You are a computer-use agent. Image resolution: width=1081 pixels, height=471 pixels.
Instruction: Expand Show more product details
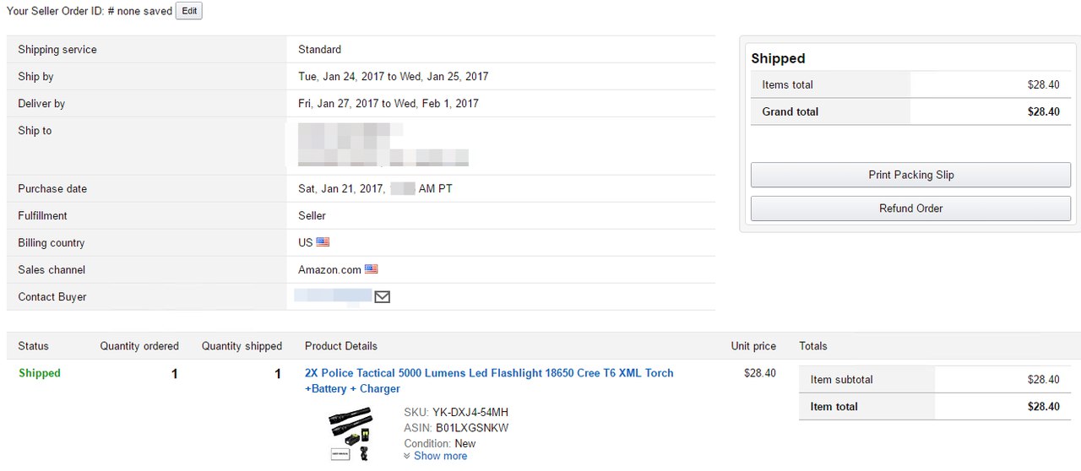(x=440, y=456)
